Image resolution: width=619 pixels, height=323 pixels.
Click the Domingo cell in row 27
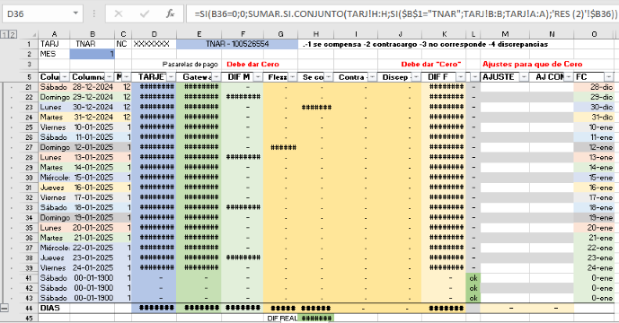pos(54,147)
